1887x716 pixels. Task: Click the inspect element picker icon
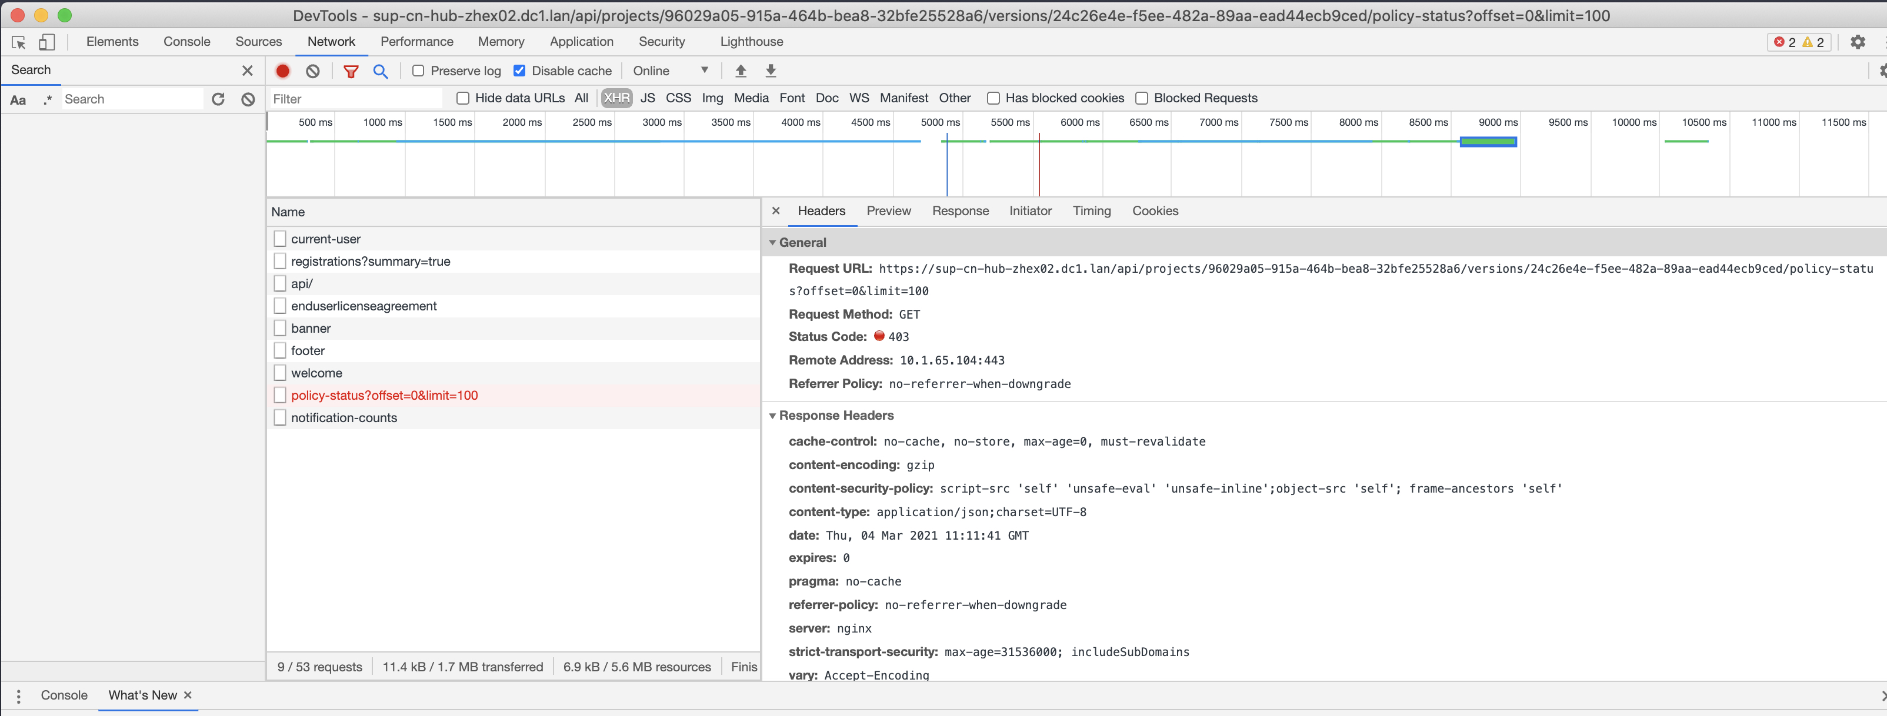tap(19, 42)
